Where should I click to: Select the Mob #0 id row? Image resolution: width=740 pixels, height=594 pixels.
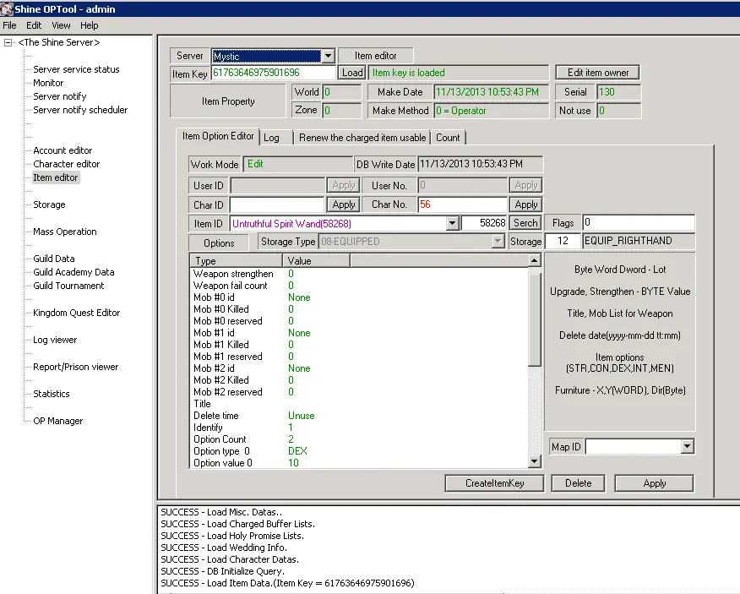pos(359,297)
